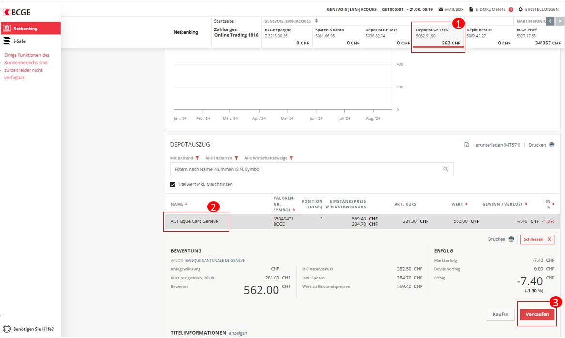565x338 pixels.
Task: Uncheck Titelwert inkl. Marchzinsen
Action: coord(173,184)
